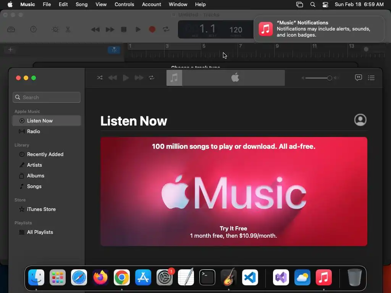Open the Help menu
The width and height of the screenshot is (391, 293).
tap(200, 4)
